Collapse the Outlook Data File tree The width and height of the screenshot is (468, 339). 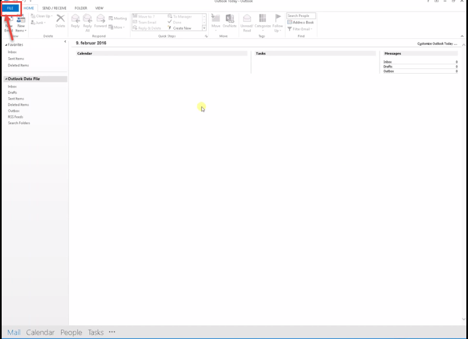pos(6,79)
